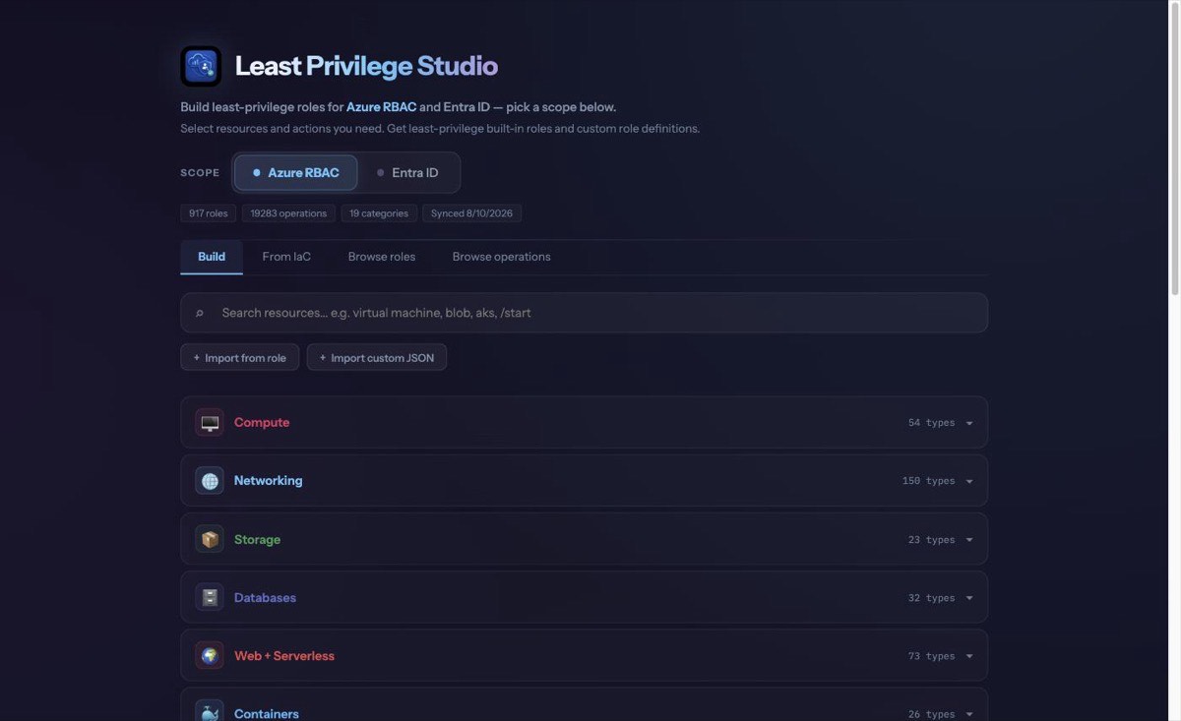The image size is (1181, 721).
Task: Click the Synced 8/10/2026 badge
Action: click(471, 213)
